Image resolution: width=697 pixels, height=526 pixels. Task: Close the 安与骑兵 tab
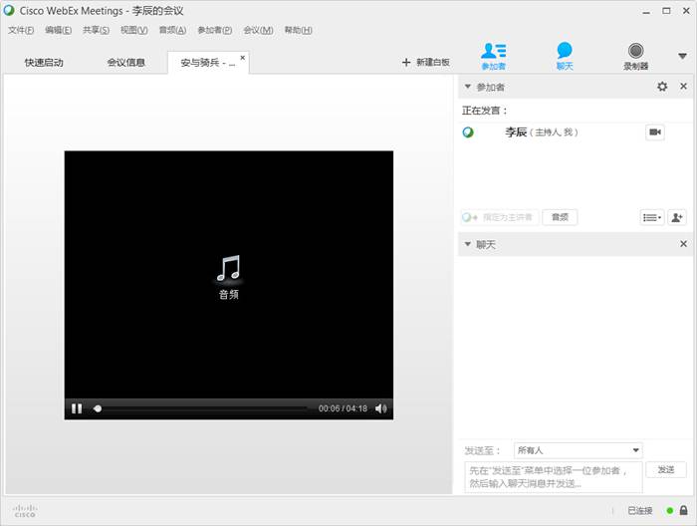pyautogui.click(x=243, y=58)
